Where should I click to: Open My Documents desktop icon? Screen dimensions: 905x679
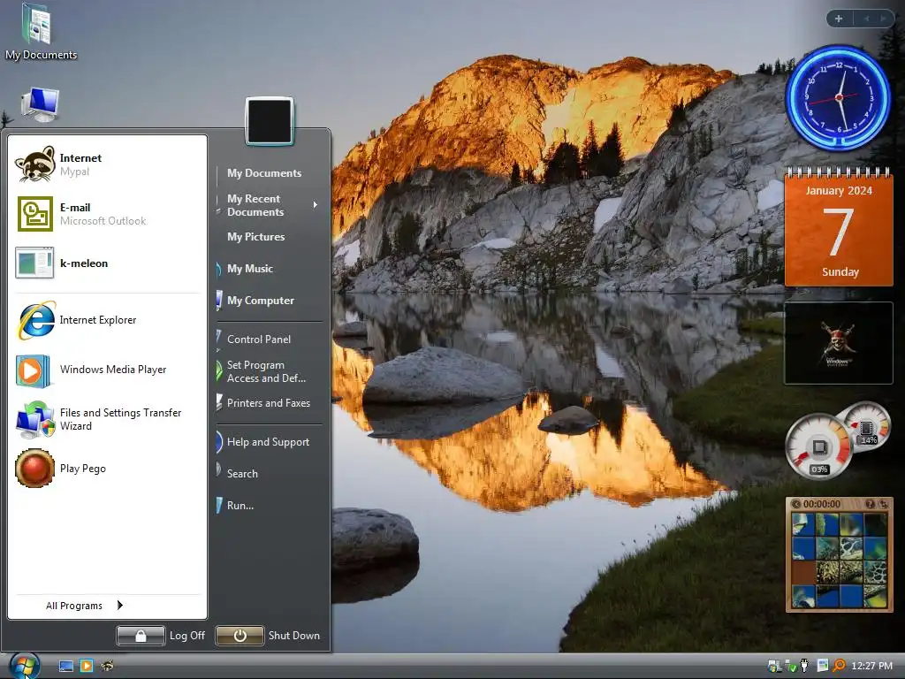pos(40,32)
